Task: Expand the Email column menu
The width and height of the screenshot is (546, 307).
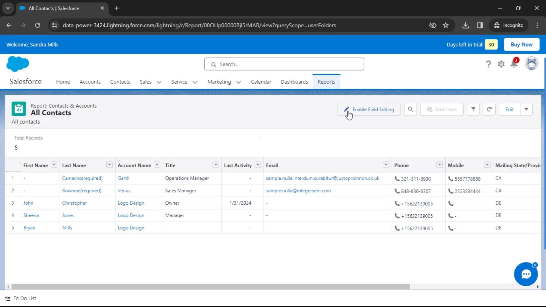Action: pos(386,165)
